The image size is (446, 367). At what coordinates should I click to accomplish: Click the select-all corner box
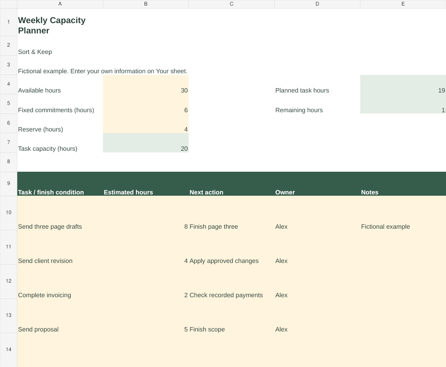[9, 4]
